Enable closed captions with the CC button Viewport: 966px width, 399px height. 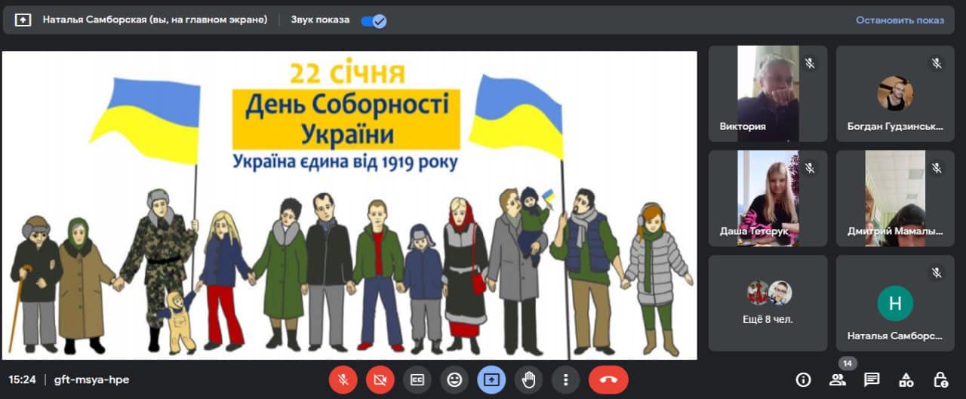tap(417, 380)
